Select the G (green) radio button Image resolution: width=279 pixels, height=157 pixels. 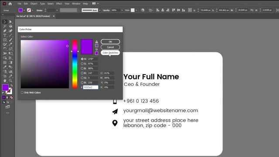pyautogui.click(x=82, y=78)
